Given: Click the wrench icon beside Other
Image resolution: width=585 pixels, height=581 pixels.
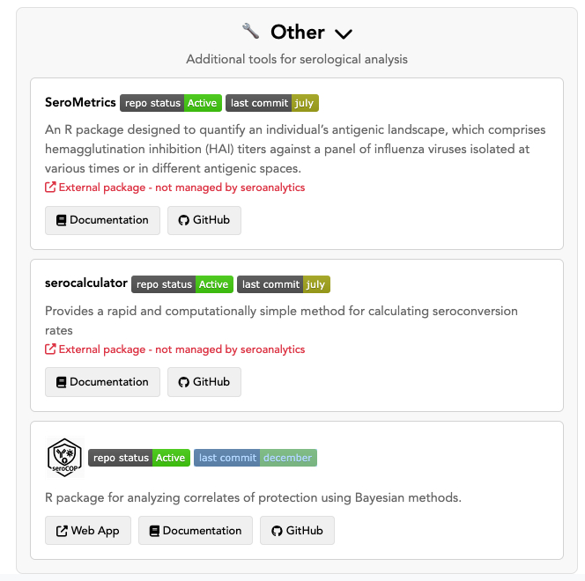Looking at the screenshot, I should pos(251,32).
